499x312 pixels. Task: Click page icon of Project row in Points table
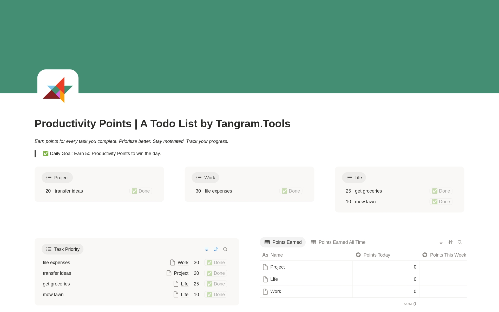click(265, 267)
